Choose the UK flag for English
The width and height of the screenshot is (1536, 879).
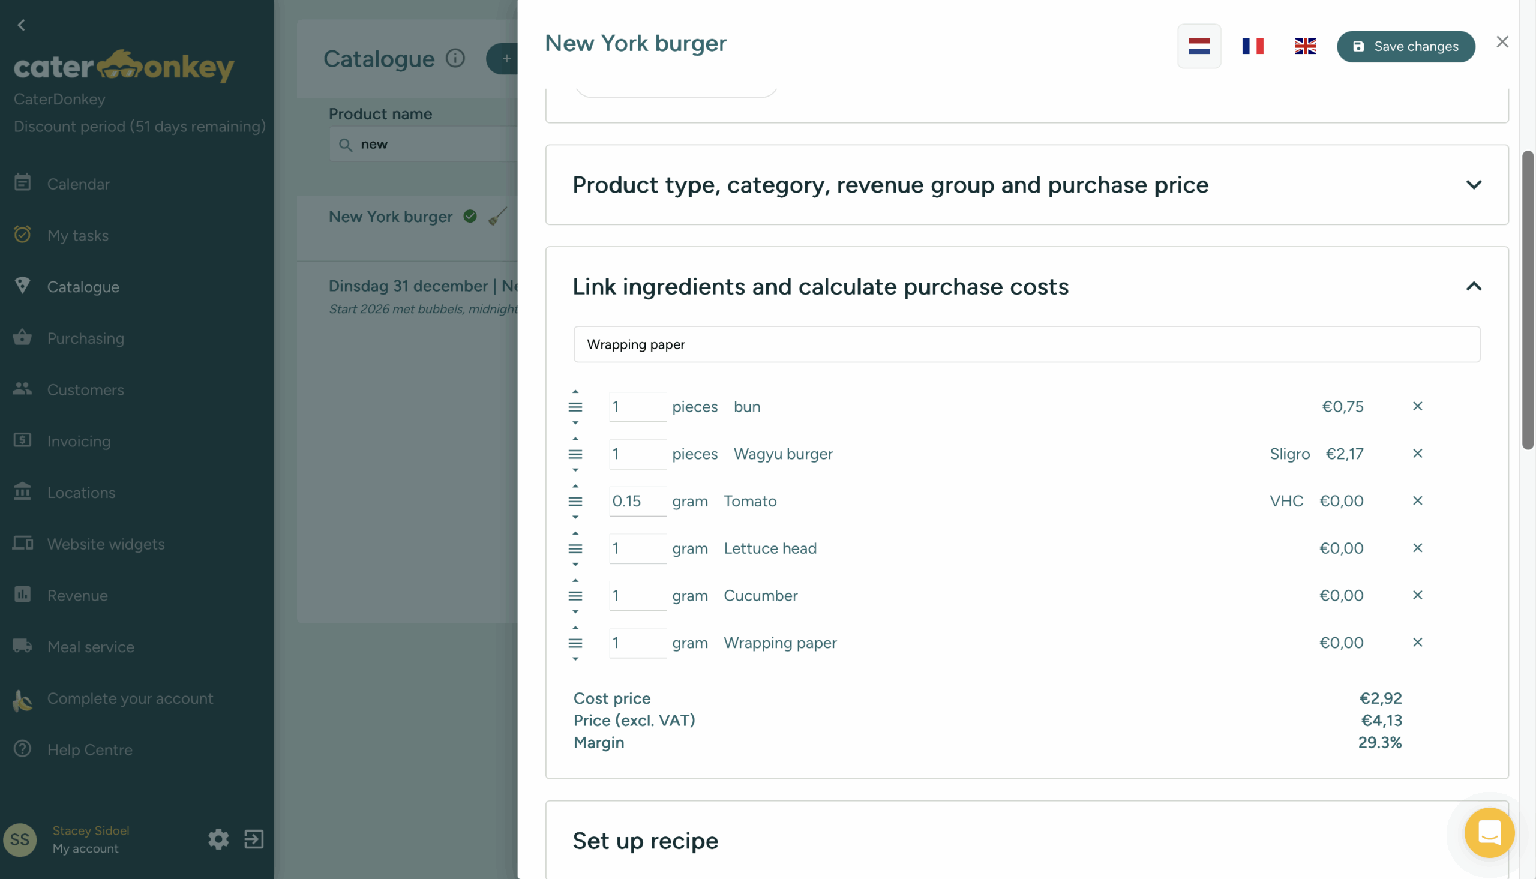coord(1305,46)
